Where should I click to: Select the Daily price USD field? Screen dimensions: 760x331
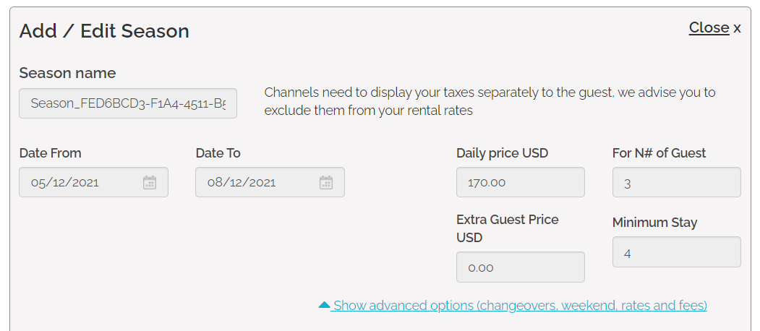[x=520, y=182]
